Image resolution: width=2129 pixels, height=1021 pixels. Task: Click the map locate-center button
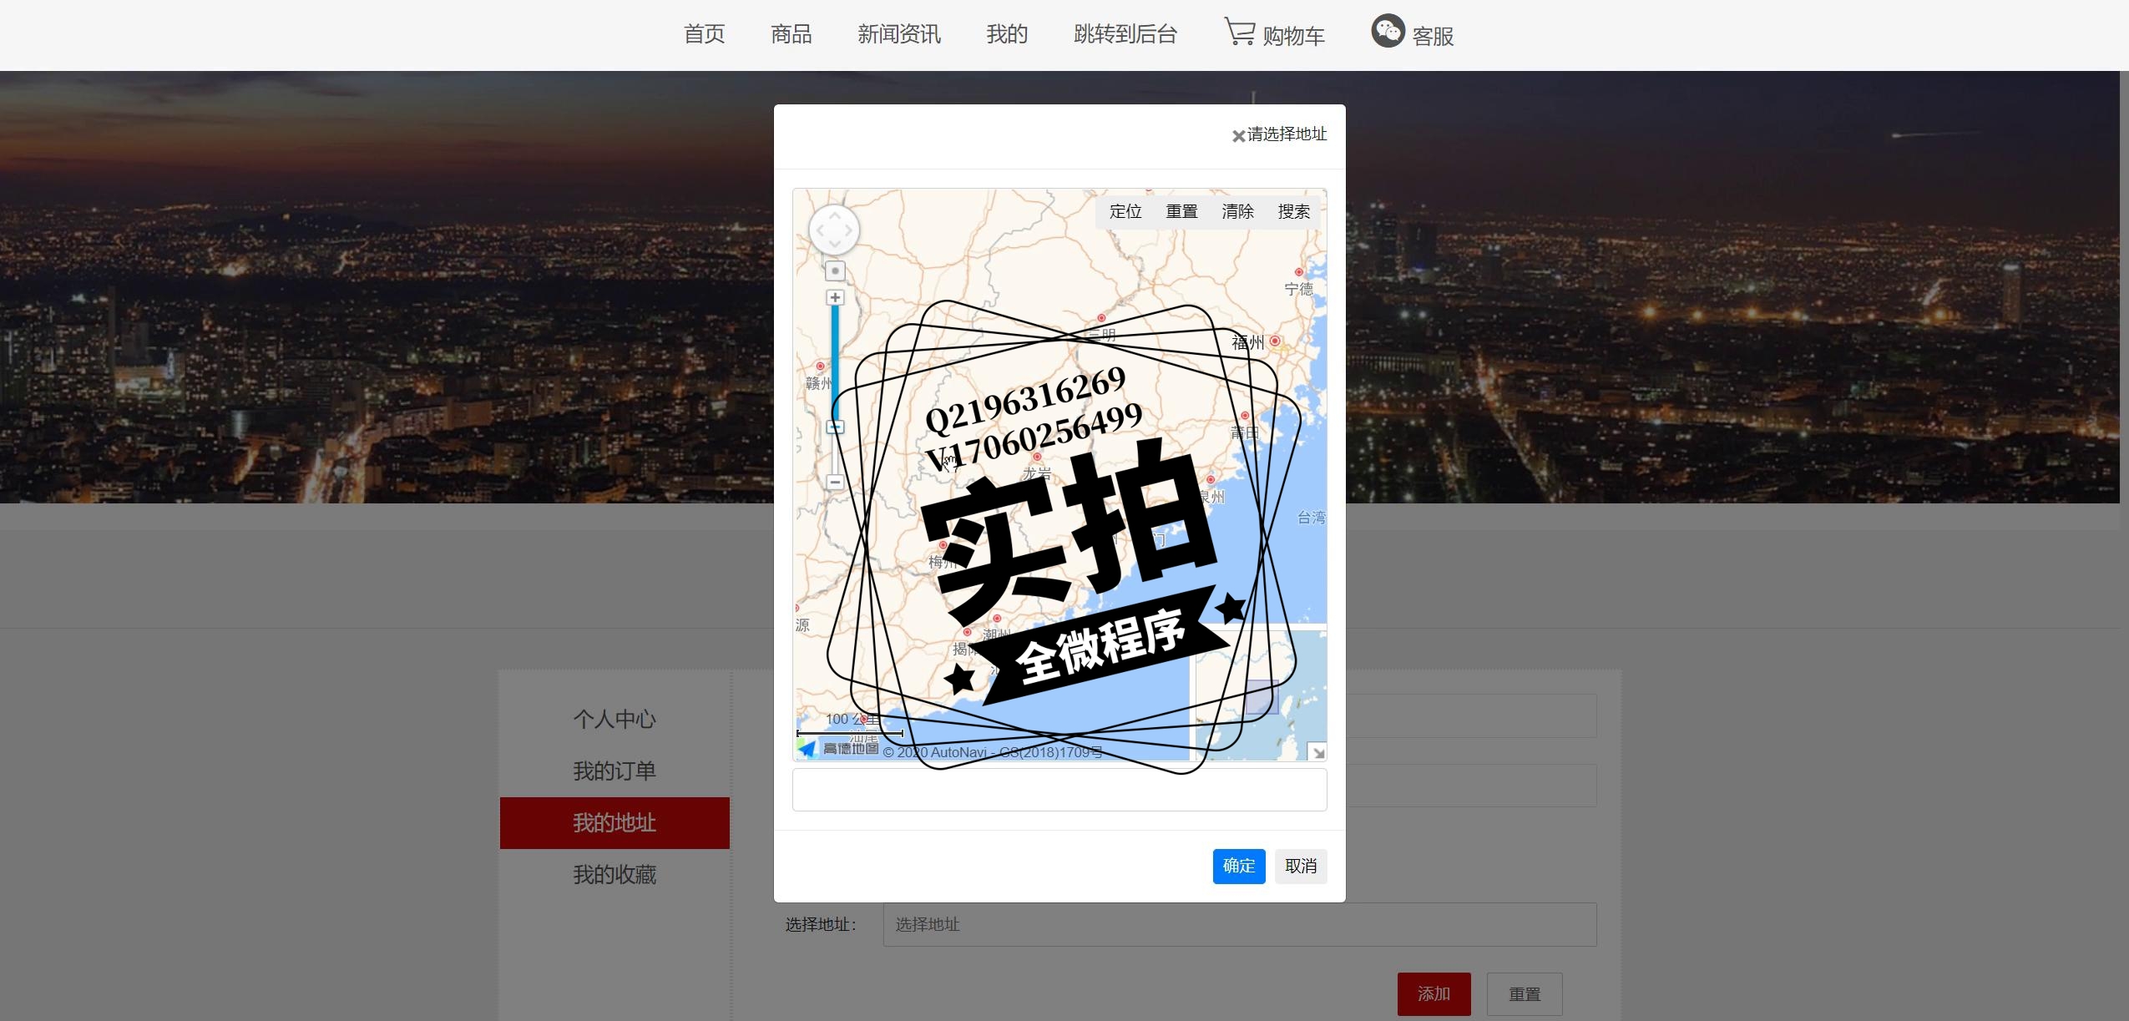pos(835,270)
